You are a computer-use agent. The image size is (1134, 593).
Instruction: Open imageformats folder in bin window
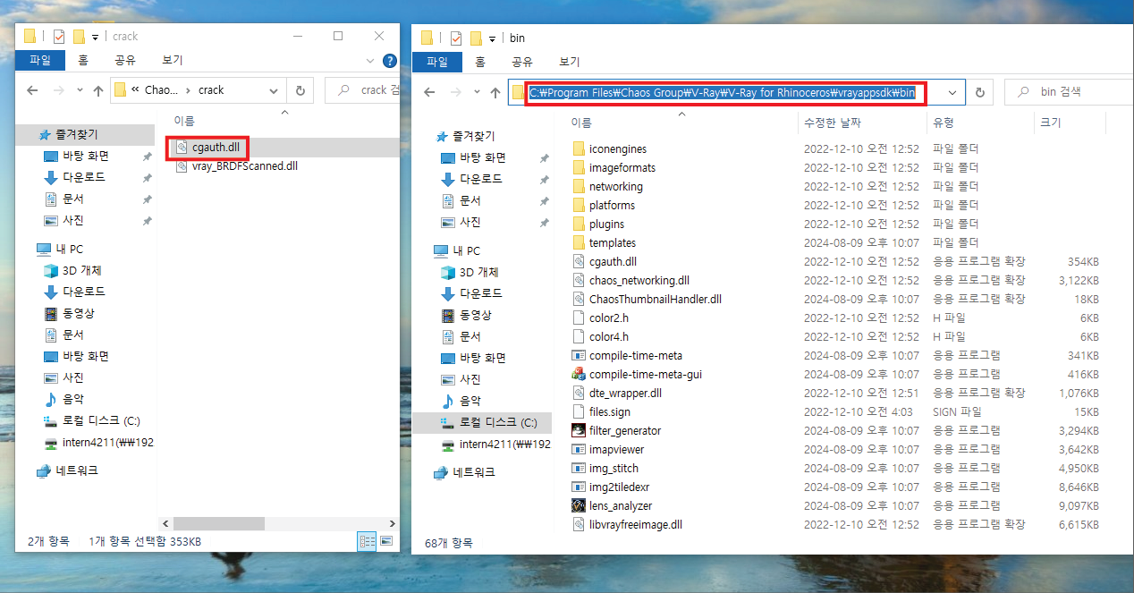click(x=622, y=167)
